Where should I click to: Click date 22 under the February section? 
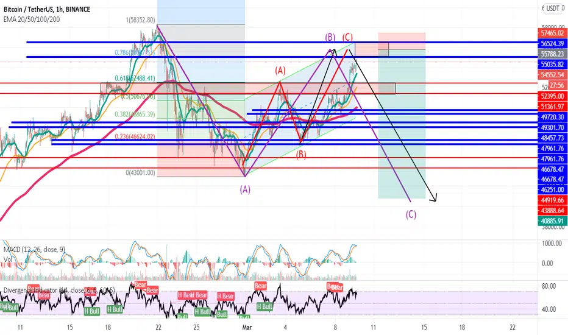(x=158, y=328)
